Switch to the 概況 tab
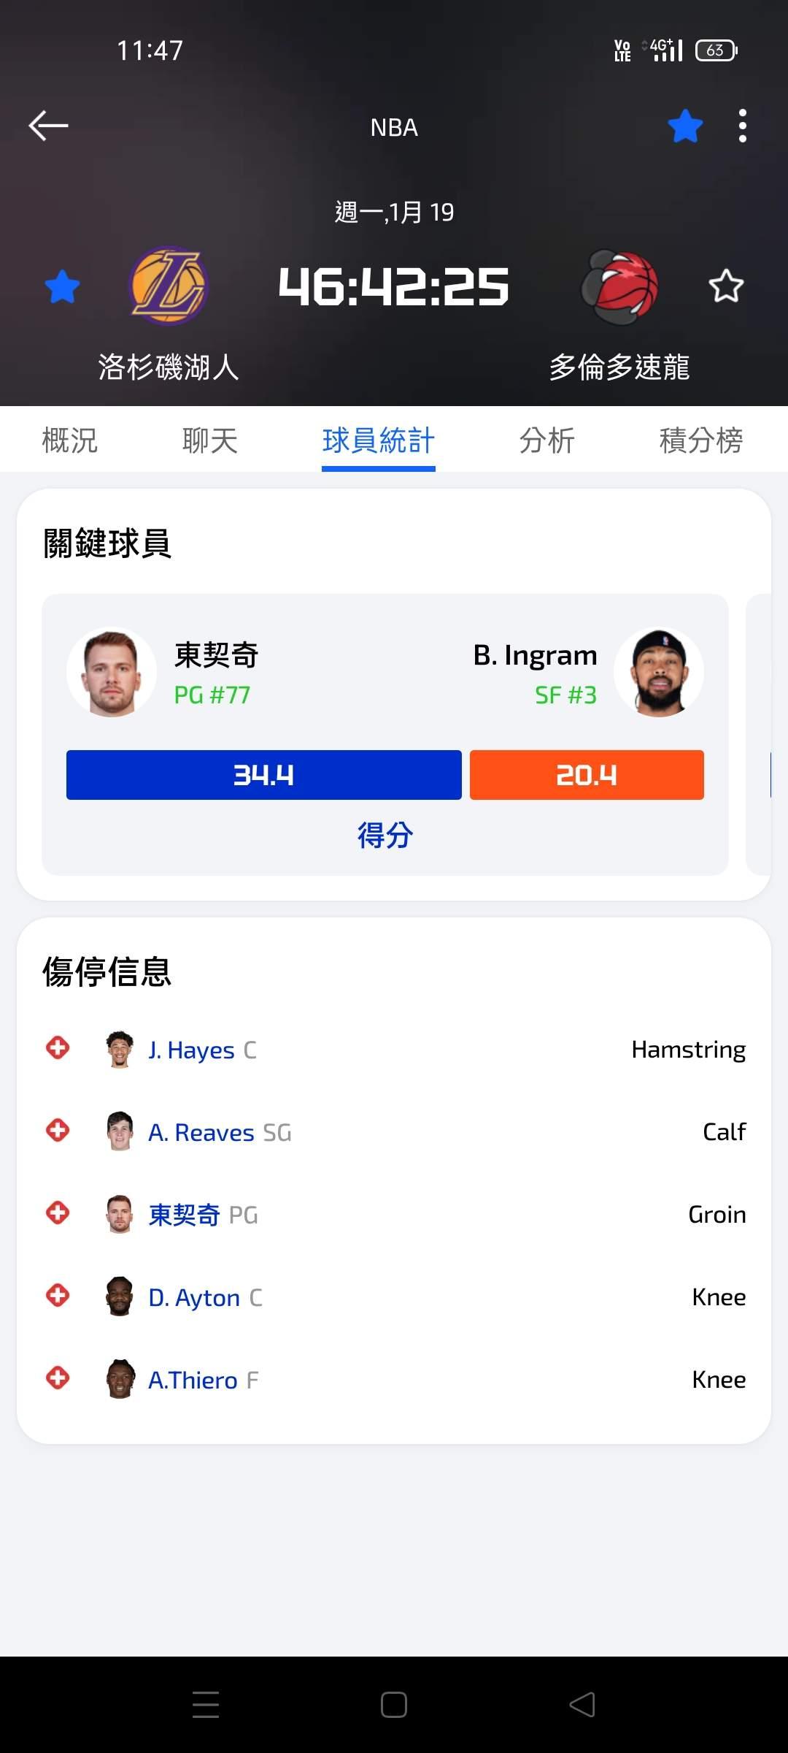The height and width of the screenshot is (1753, 788). tap(70, 440)
